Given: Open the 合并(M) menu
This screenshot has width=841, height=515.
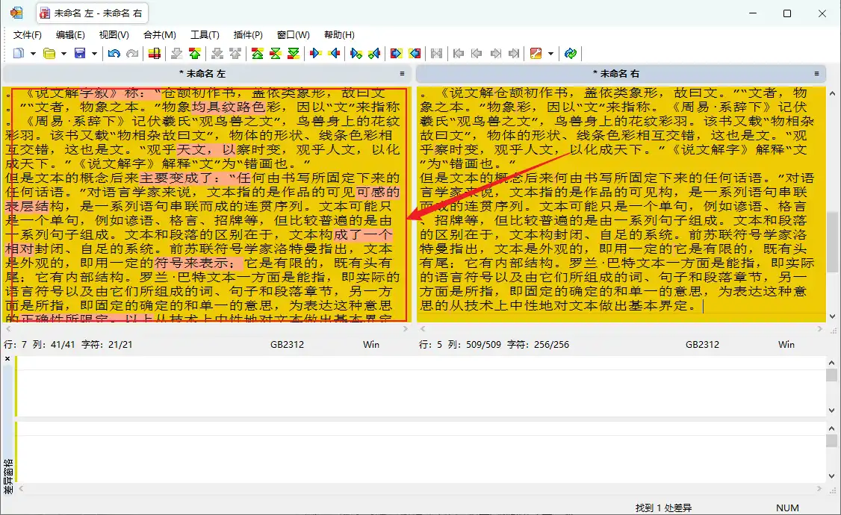Looking at the screenshot, I should (159, 34).
